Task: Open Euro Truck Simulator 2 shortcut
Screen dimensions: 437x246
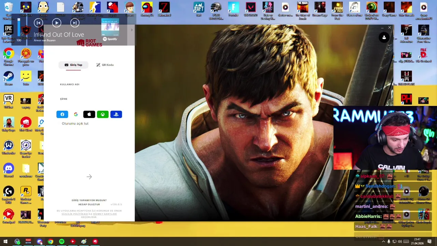Action: (x=78, y=11)
